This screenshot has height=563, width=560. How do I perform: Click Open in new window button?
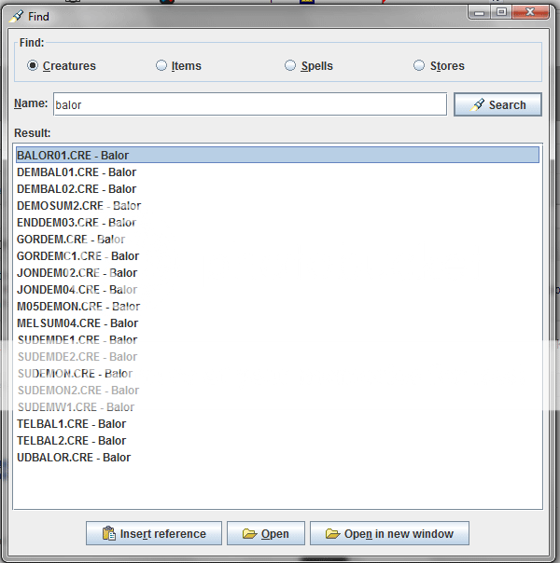[389, 534]
